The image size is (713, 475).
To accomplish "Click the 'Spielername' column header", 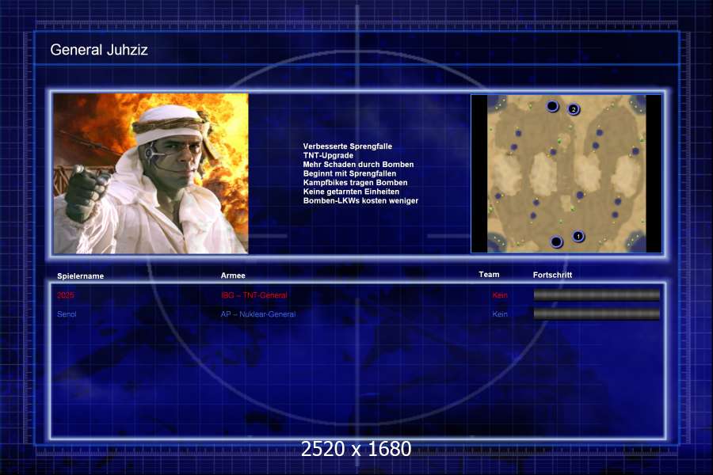I will [81, 276].
